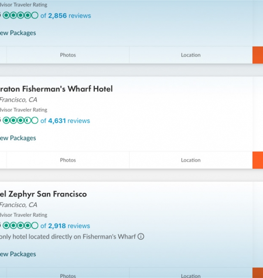Open Sheraton Fisherman's Wharf Hotel title
This screenshot has width=263, height=278.
coord(56,89)
